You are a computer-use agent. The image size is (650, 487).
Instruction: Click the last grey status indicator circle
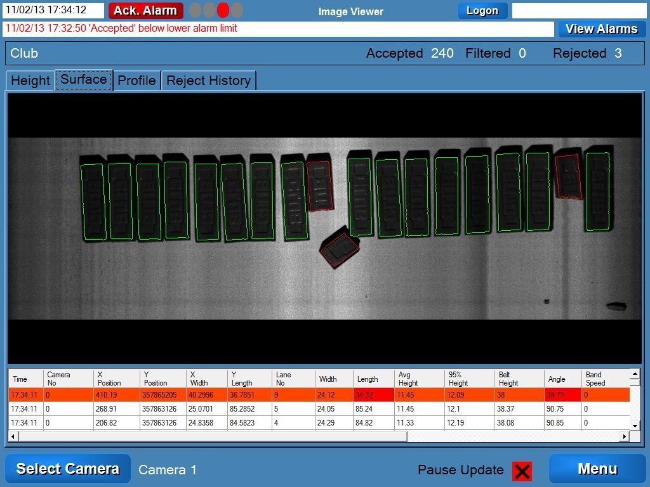pyautogui.click(x=236, y=10)
